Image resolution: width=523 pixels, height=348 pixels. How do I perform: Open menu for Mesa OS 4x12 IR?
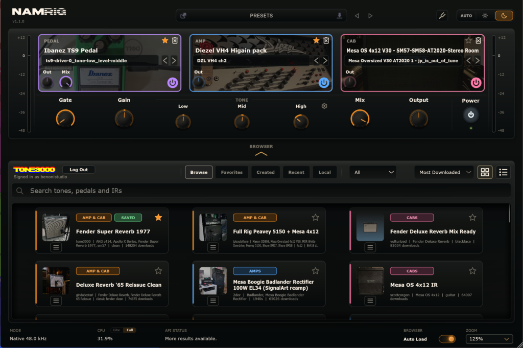tap(370, 300)
